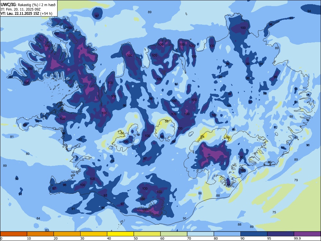Click the humidity value '83' on the map

[x=47, y=230]
